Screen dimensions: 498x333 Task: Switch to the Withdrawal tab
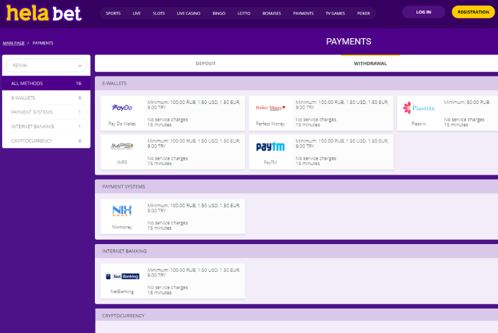pyautogui.click(x=370, y=64)
